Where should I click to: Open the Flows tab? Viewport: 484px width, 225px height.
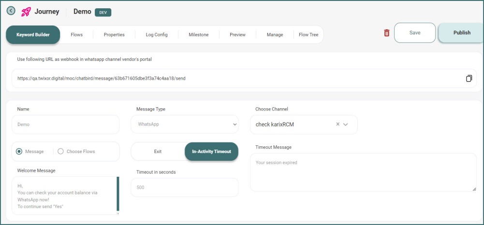76,35
